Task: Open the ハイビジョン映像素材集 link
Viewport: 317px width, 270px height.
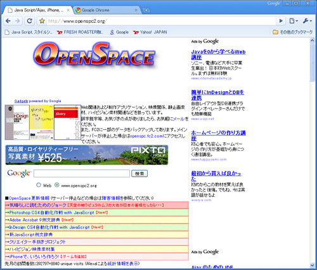Action: (x=32, y=249)
